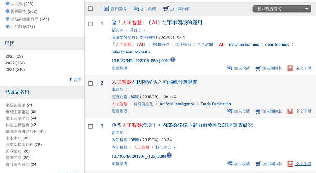This screenshot has width=316, height=173.
Task: Click the blue cube icon beside 醫藥衛生 (262)
Action: [8, 11]
